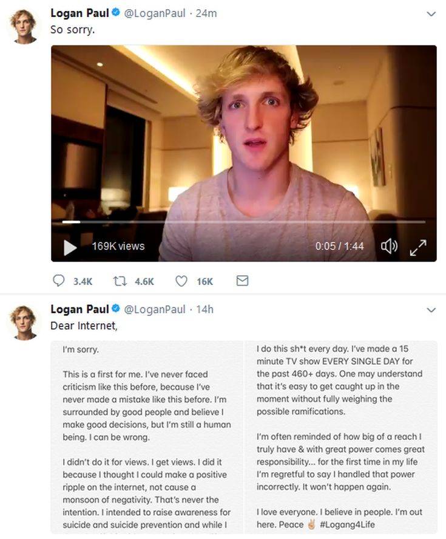Screen dimensions: 446x539
Task: Open the right apology text image
Action: (341, 437)
